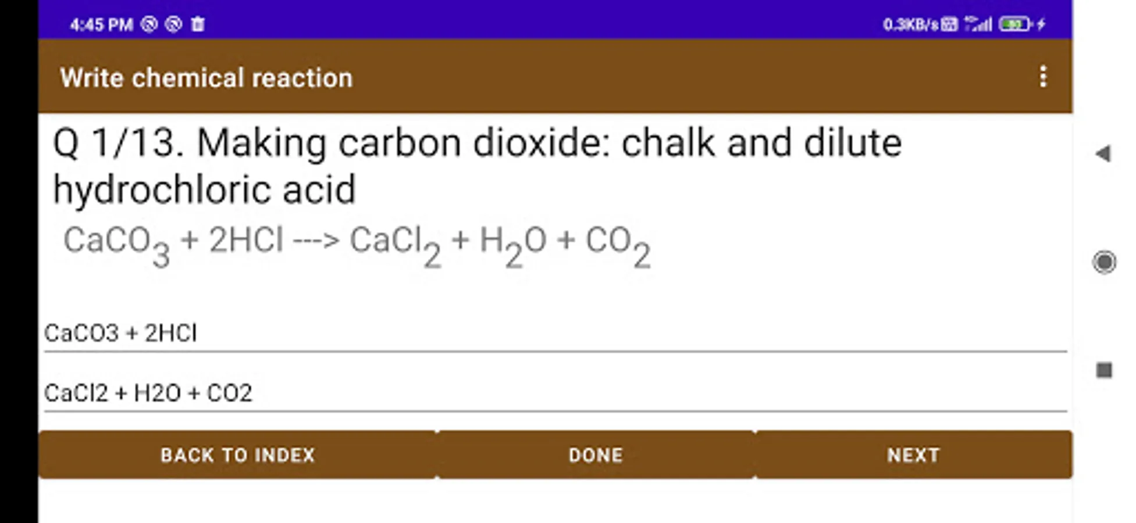Tap the 0.3KB/s network speed indicator

[911, 24]
